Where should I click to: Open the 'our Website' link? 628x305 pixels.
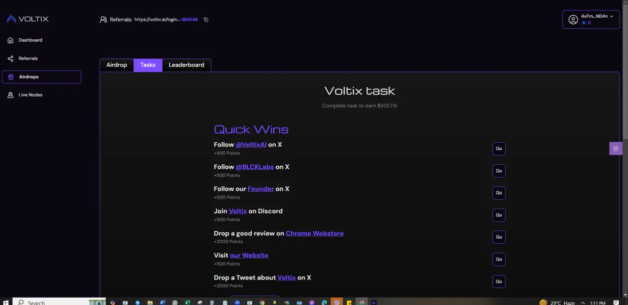[x=249, y=255]
